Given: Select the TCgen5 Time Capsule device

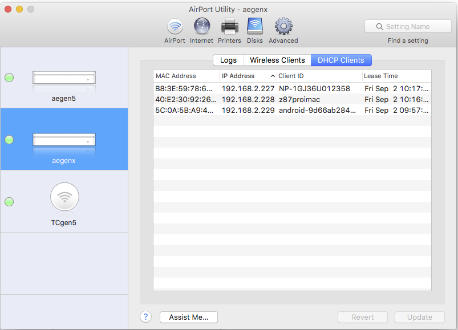Looking at the screenshot, I should coord(64,202).
